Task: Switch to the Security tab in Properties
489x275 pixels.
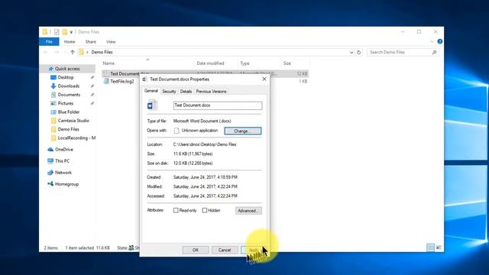Action: click(x=169, y=92)
